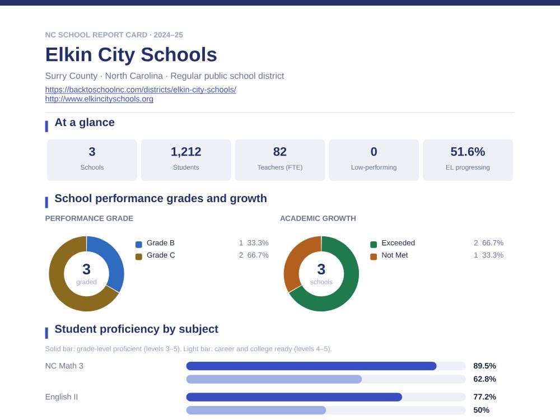
Task: Click the Grade C '66.7%' value
Action: [x=258, y=255]
